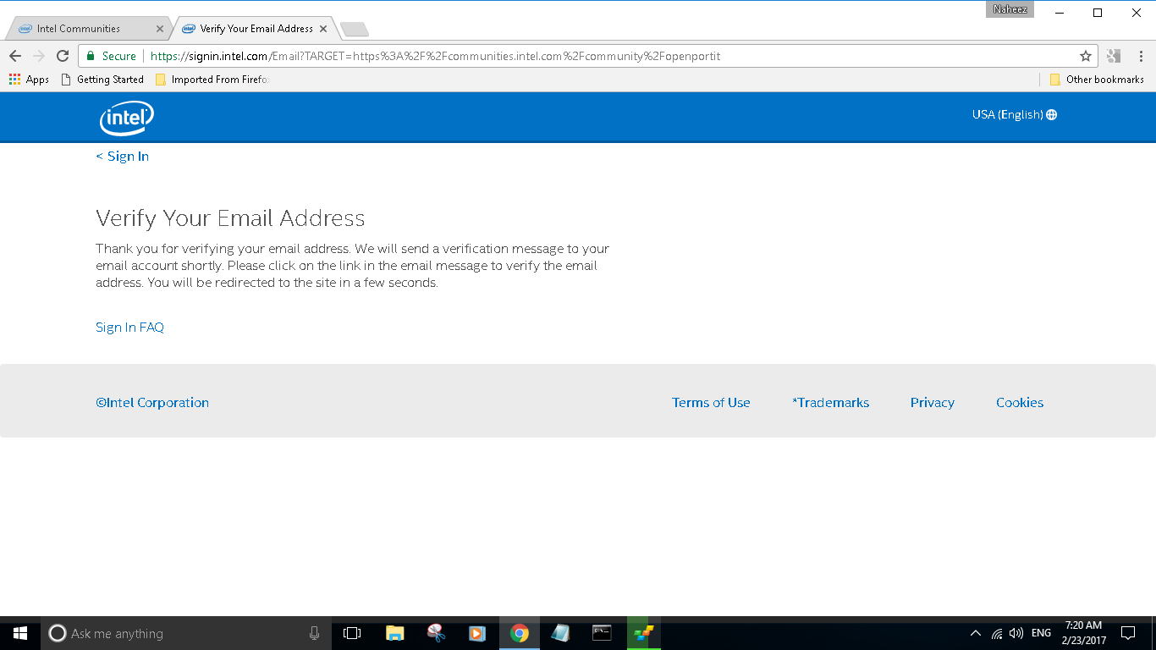1156x650 pixels.
Task: Click the green Secure padlock indicator
Action: tap(111, 56)
